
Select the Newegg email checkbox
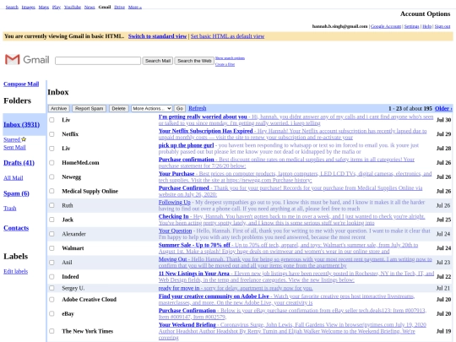click(x=52, y=176)
